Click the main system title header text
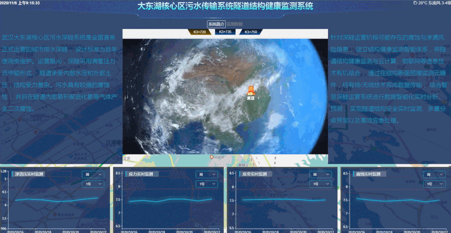The width and height of the screenshot is (451, 233). pyautogui.click(x=225, y=7)
